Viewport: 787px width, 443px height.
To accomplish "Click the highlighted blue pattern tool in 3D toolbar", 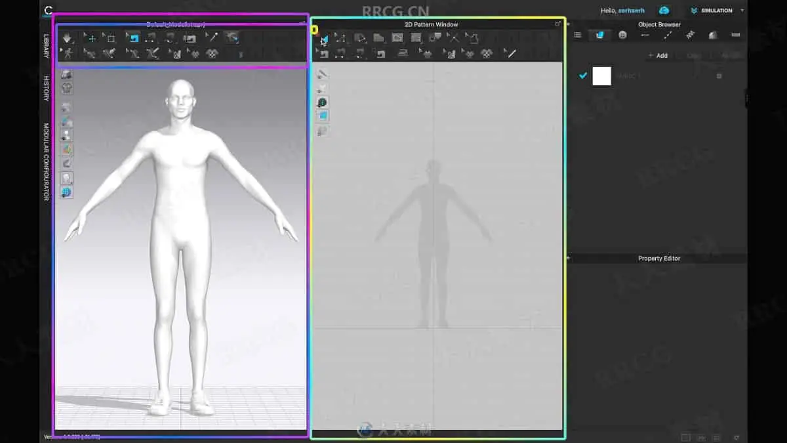I will (133, 38).
